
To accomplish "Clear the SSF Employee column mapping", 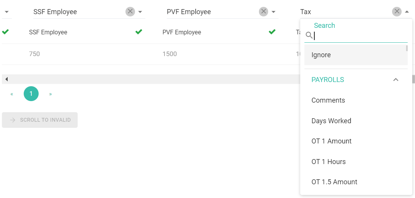I will [x=130, y=11].
